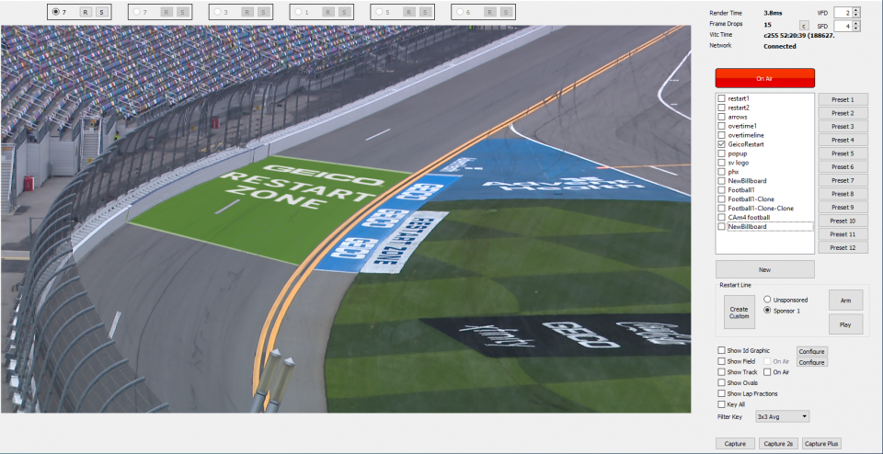Load Preset 10
The height and width of the screenshot is (454, 883).
[843, 221]
